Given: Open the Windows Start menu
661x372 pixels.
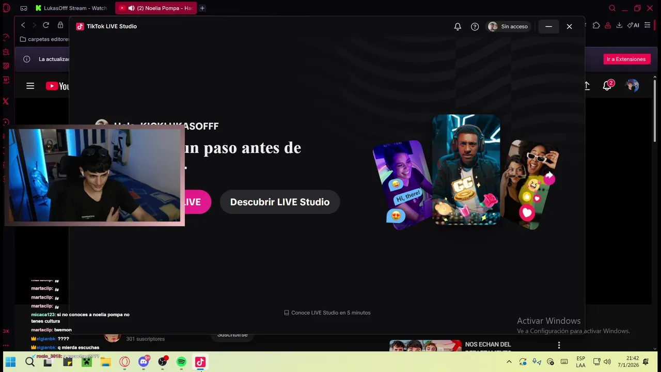Looking at the screenshot, I should pos(10,362).
